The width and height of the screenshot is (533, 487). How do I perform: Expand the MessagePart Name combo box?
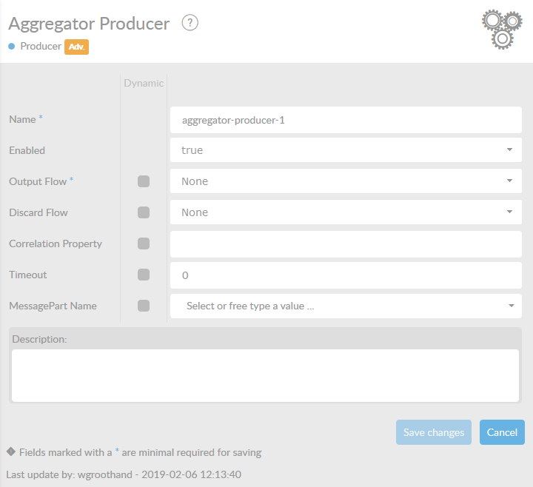(x=346, y=306)
